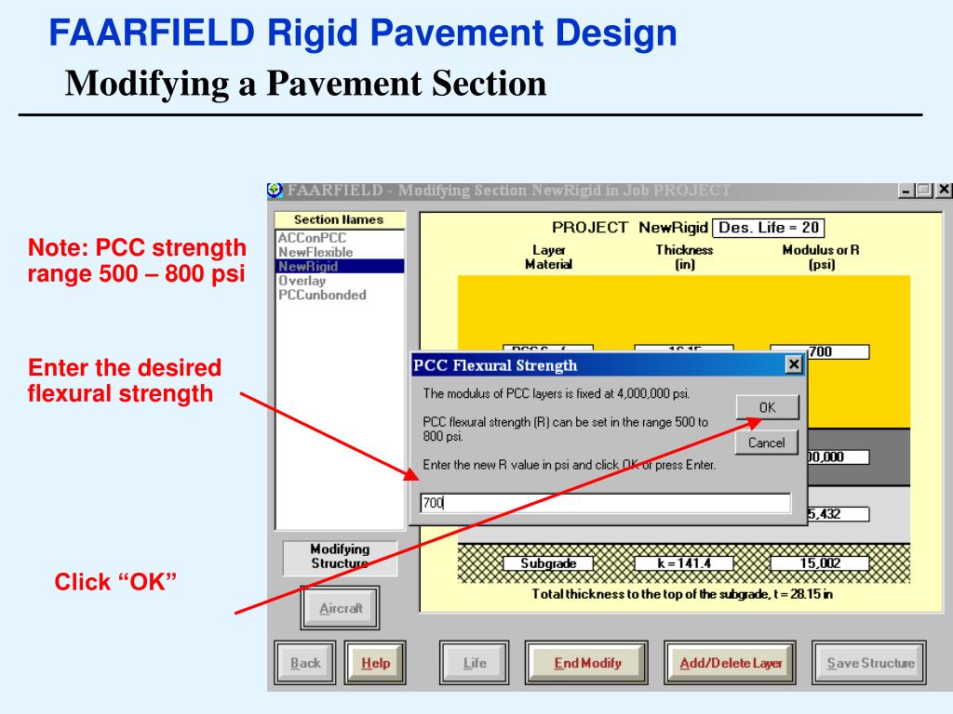The height and width of the screenshot is (714, 953).
Task: Select ACConPCC in Section Names list
Action: pyautogui.click(x=313, y=238)
